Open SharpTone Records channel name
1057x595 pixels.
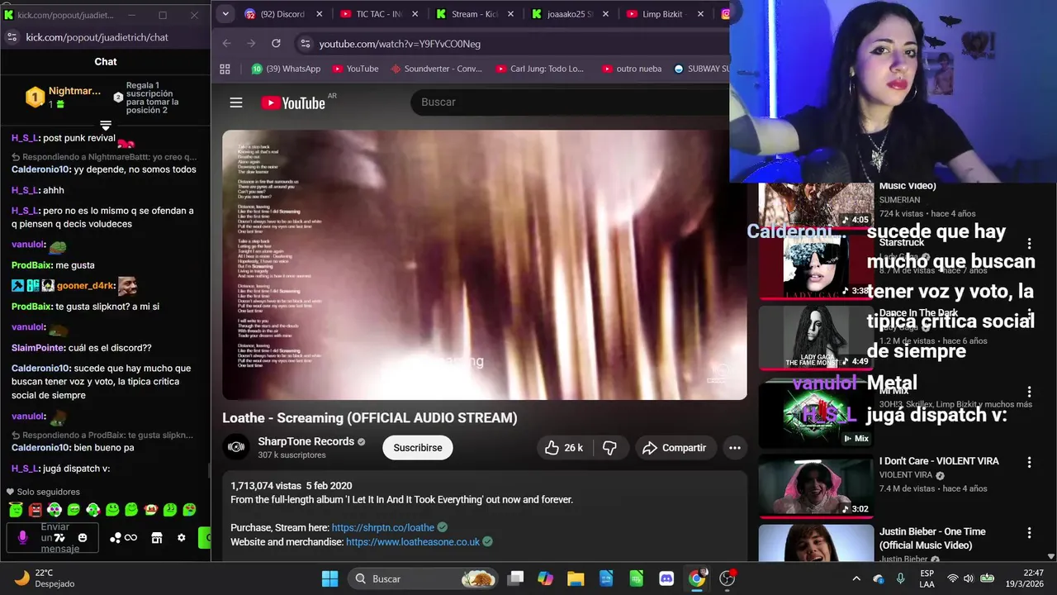(306, 441)
